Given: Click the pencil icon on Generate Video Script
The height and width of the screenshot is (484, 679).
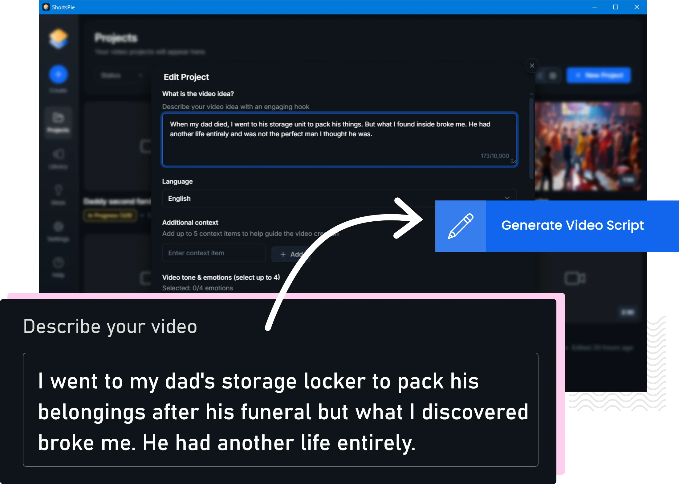Looking at the screenshot, I should (460, 226).
